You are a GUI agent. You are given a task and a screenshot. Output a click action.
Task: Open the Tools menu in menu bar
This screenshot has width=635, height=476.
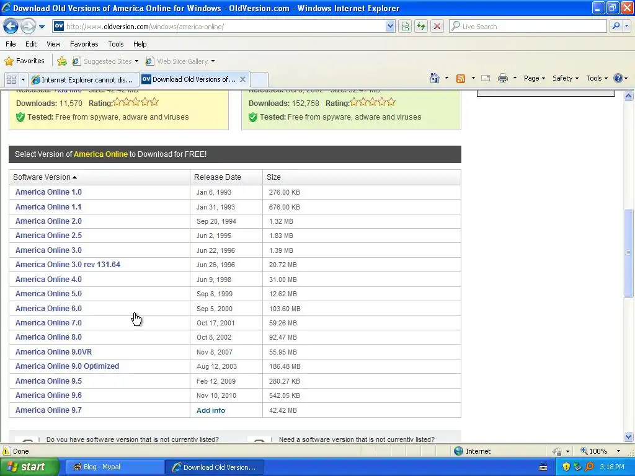pyautogui.click(x=116, y=44)
